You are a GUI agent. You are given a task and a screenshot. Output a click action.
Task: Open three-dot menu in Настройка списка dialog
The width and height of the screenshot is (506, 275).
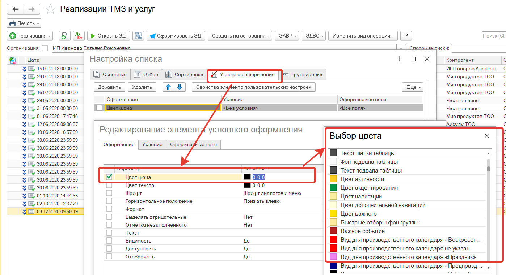click(400, 59)
